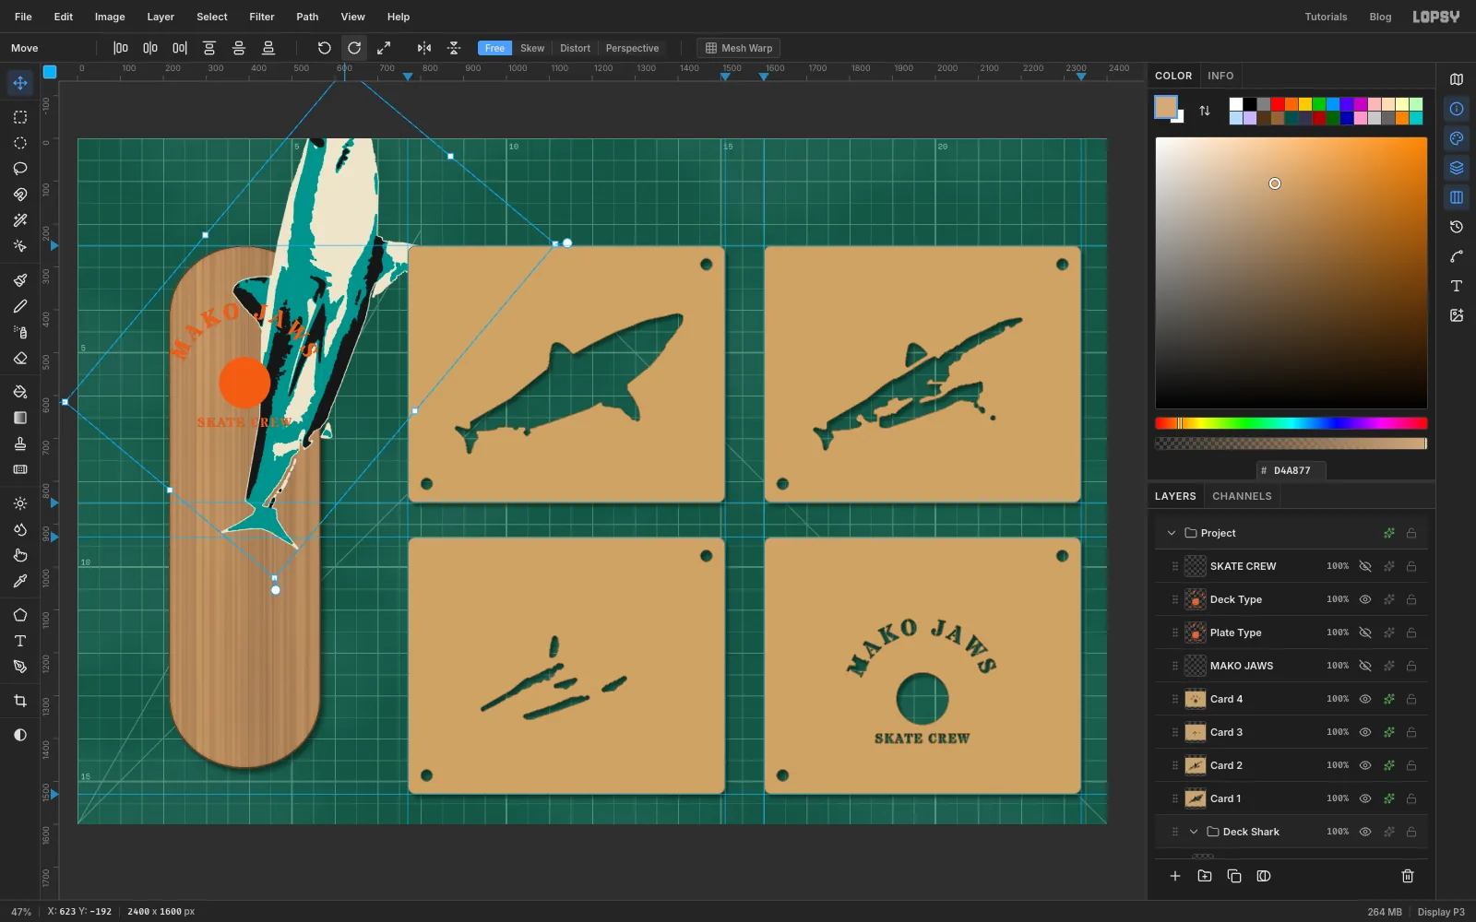Click the foreground color swatch
Image resolution: width=1476 pixels, height=922 pixels.
coord(1166,107)
